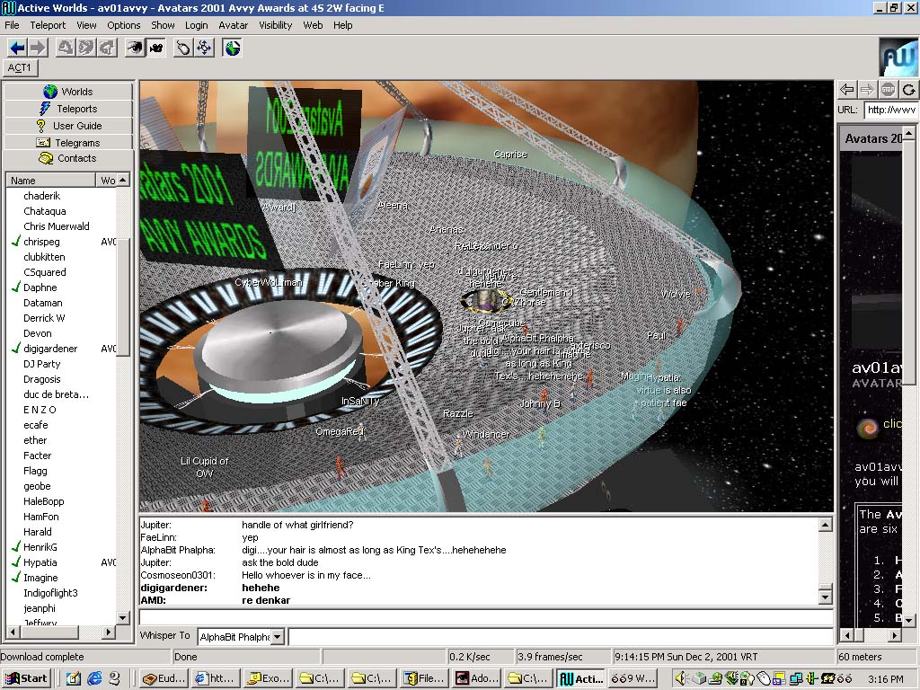Open the Whisper To recipient dropdown
This screenshot has width=920, height=690.
pyautogui.click(x=277, y=637)
